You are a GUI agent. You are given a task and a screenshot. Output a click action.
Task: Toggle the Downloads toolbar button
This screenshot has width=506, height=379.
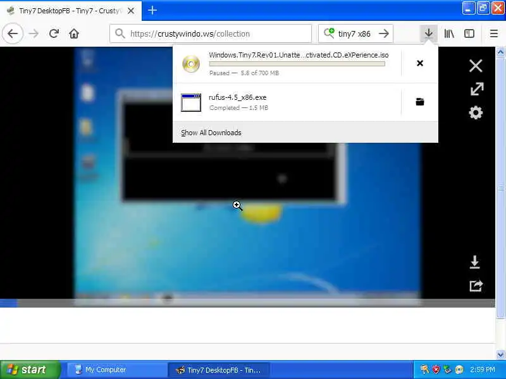click(x=429, y=33)
